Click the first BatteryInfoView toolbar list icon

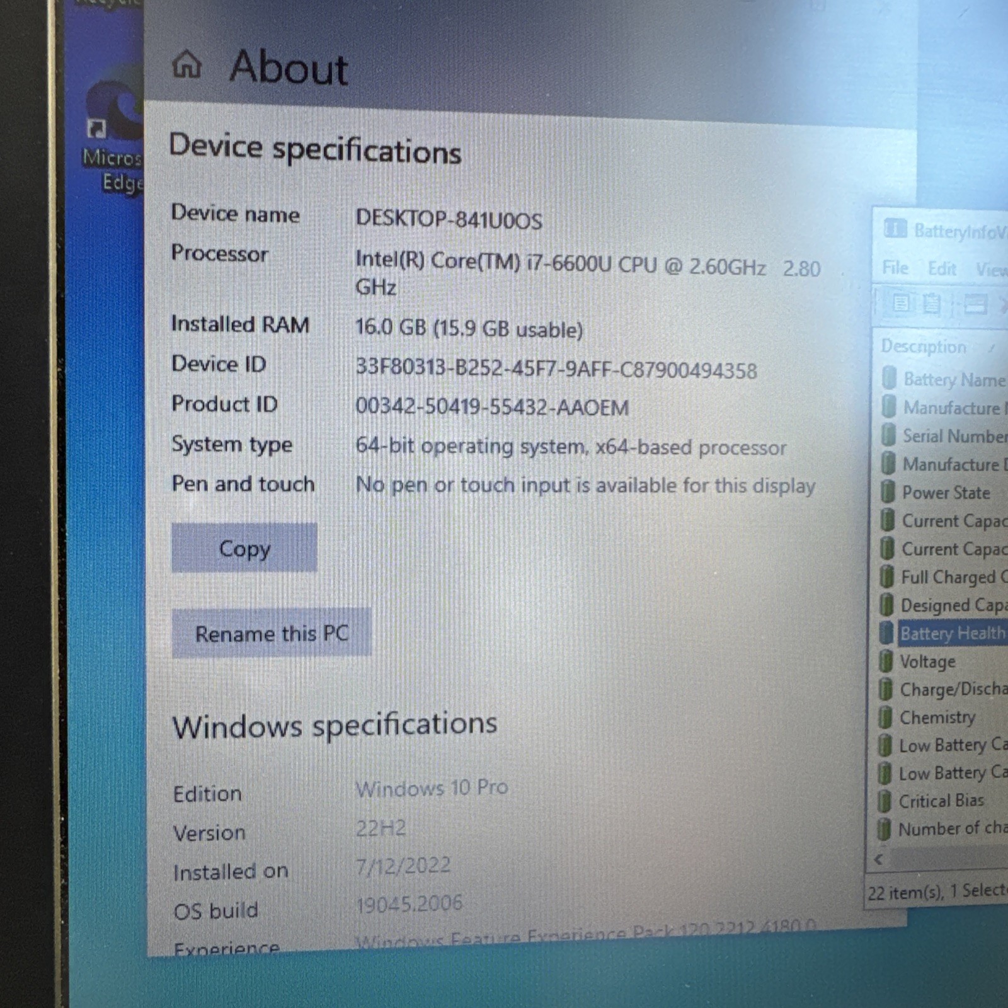(x=901, y=304)
